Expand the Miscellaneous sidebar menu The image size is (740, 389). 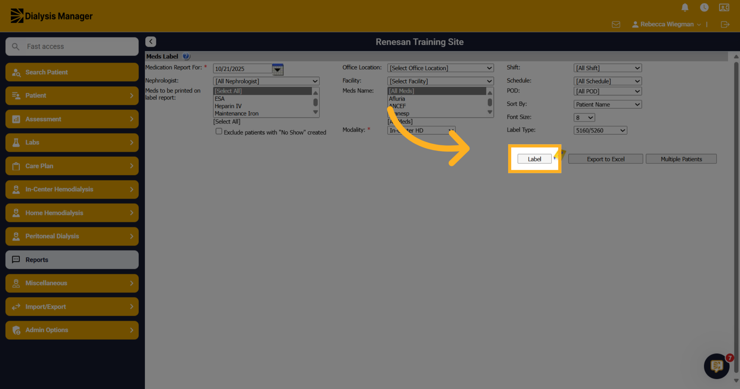pyautogui.click(x=72, y=283)
